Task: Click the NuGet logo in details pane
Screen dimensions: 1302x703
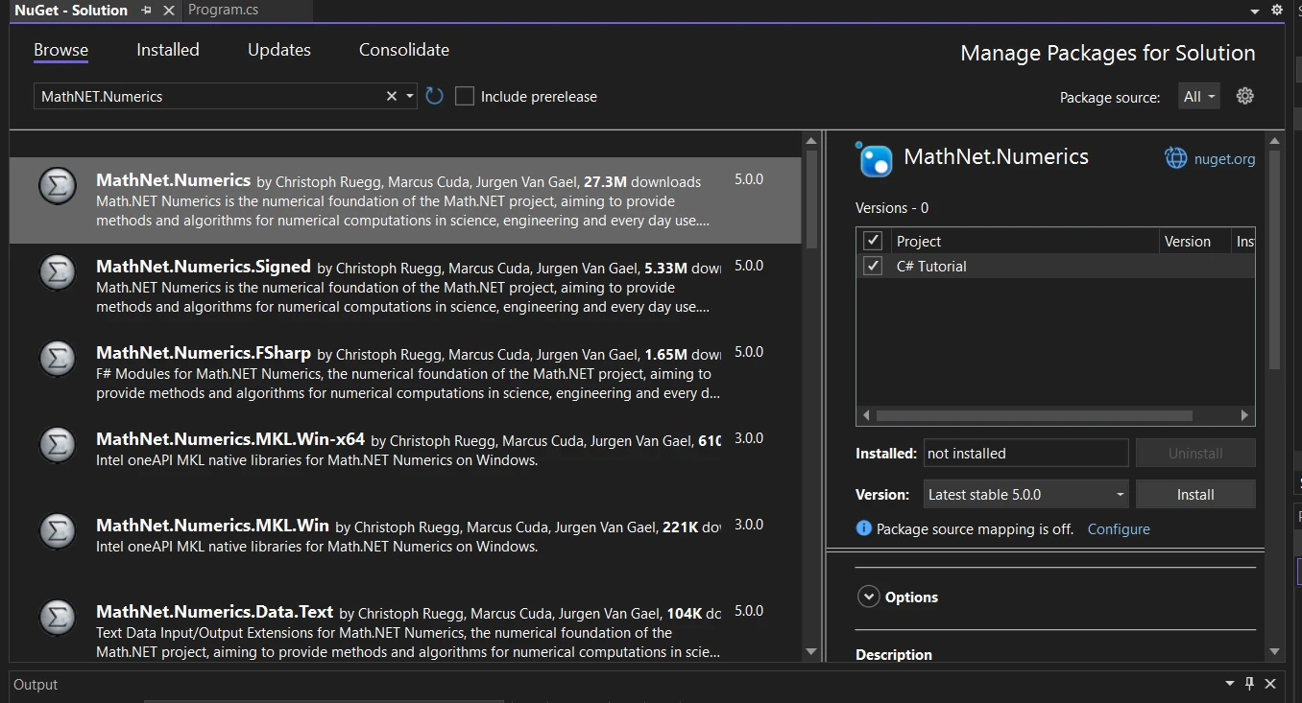Action: click(874, 158)
